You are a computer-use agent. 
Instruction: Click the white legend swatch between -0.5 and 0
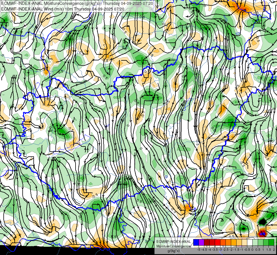[250, 243]
